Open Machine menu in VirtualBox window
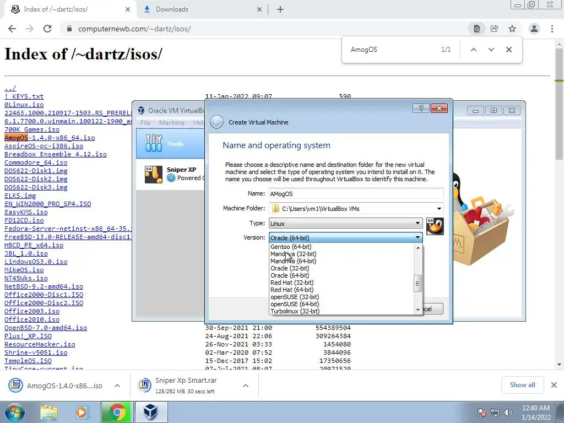564x423 pixels. coord(172,123)
